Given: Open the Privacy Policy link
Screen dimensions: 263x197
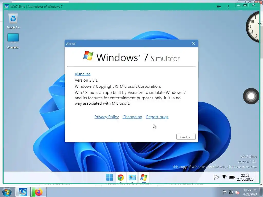Looking at the screenshot, I should [107, 117].
